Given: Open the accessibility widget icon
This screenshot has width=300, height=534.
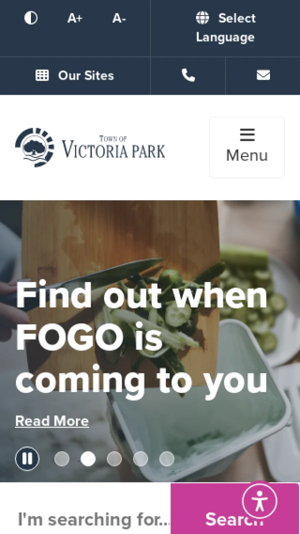Looking at the screenshot, I should [259, 501].
